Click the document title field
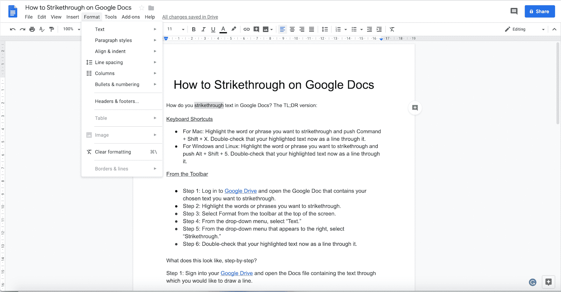 78,7
